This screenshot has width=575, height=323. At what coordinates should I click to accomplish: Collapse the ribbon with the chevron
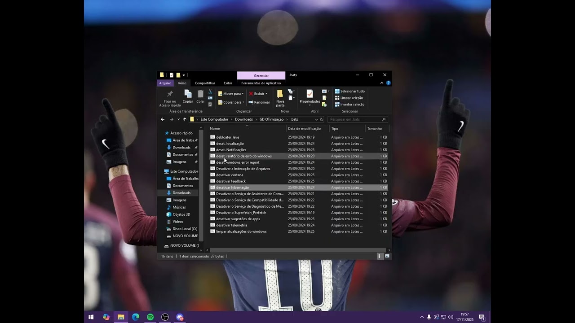(382, 83)
